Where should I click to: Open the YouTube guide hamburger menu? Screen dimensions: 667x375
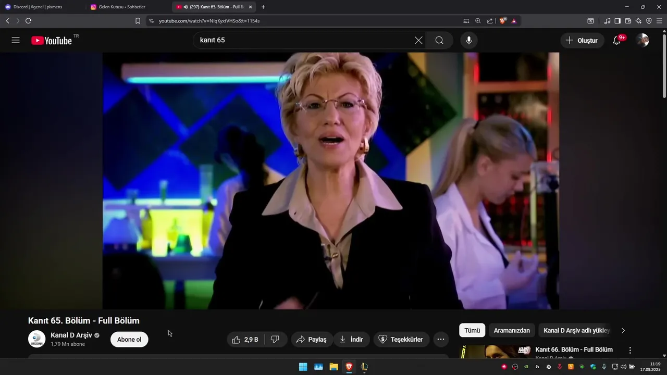click(16, 40)
